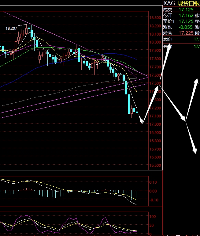Click the 0.00 MACD axis label
Image resolution: width=200 pixels, height=236 pixels.
(x=153, y=191)
